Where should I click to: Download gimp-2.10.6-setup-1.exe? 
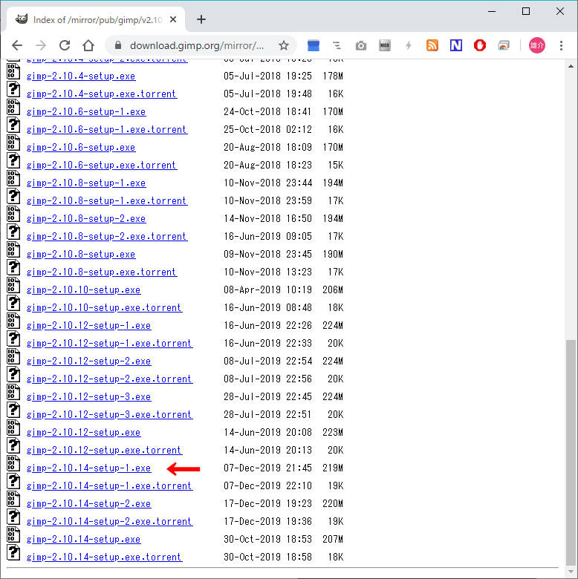click(86, 111)
